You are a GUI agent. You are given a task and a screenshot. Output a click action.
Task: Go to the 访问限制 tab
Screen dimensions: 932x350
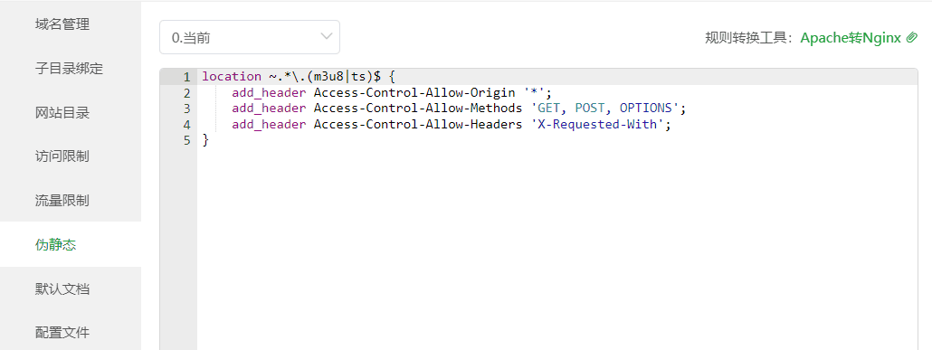(62, 156)
